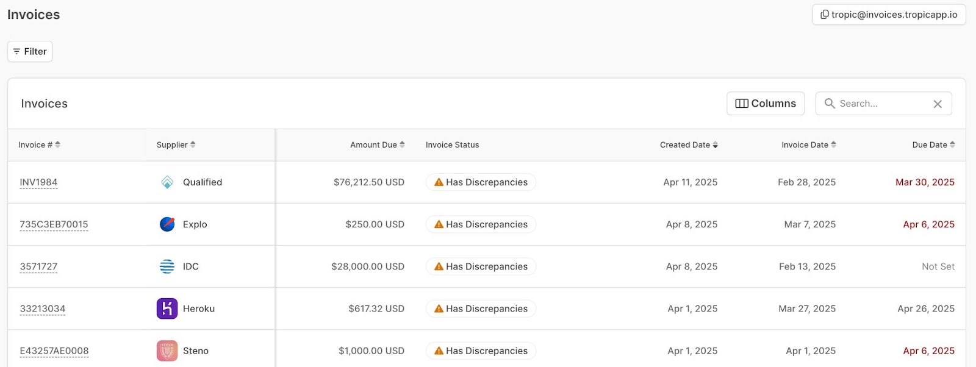Click the Steno supplier logo
The image size is (976, 367).
point(167,351)
